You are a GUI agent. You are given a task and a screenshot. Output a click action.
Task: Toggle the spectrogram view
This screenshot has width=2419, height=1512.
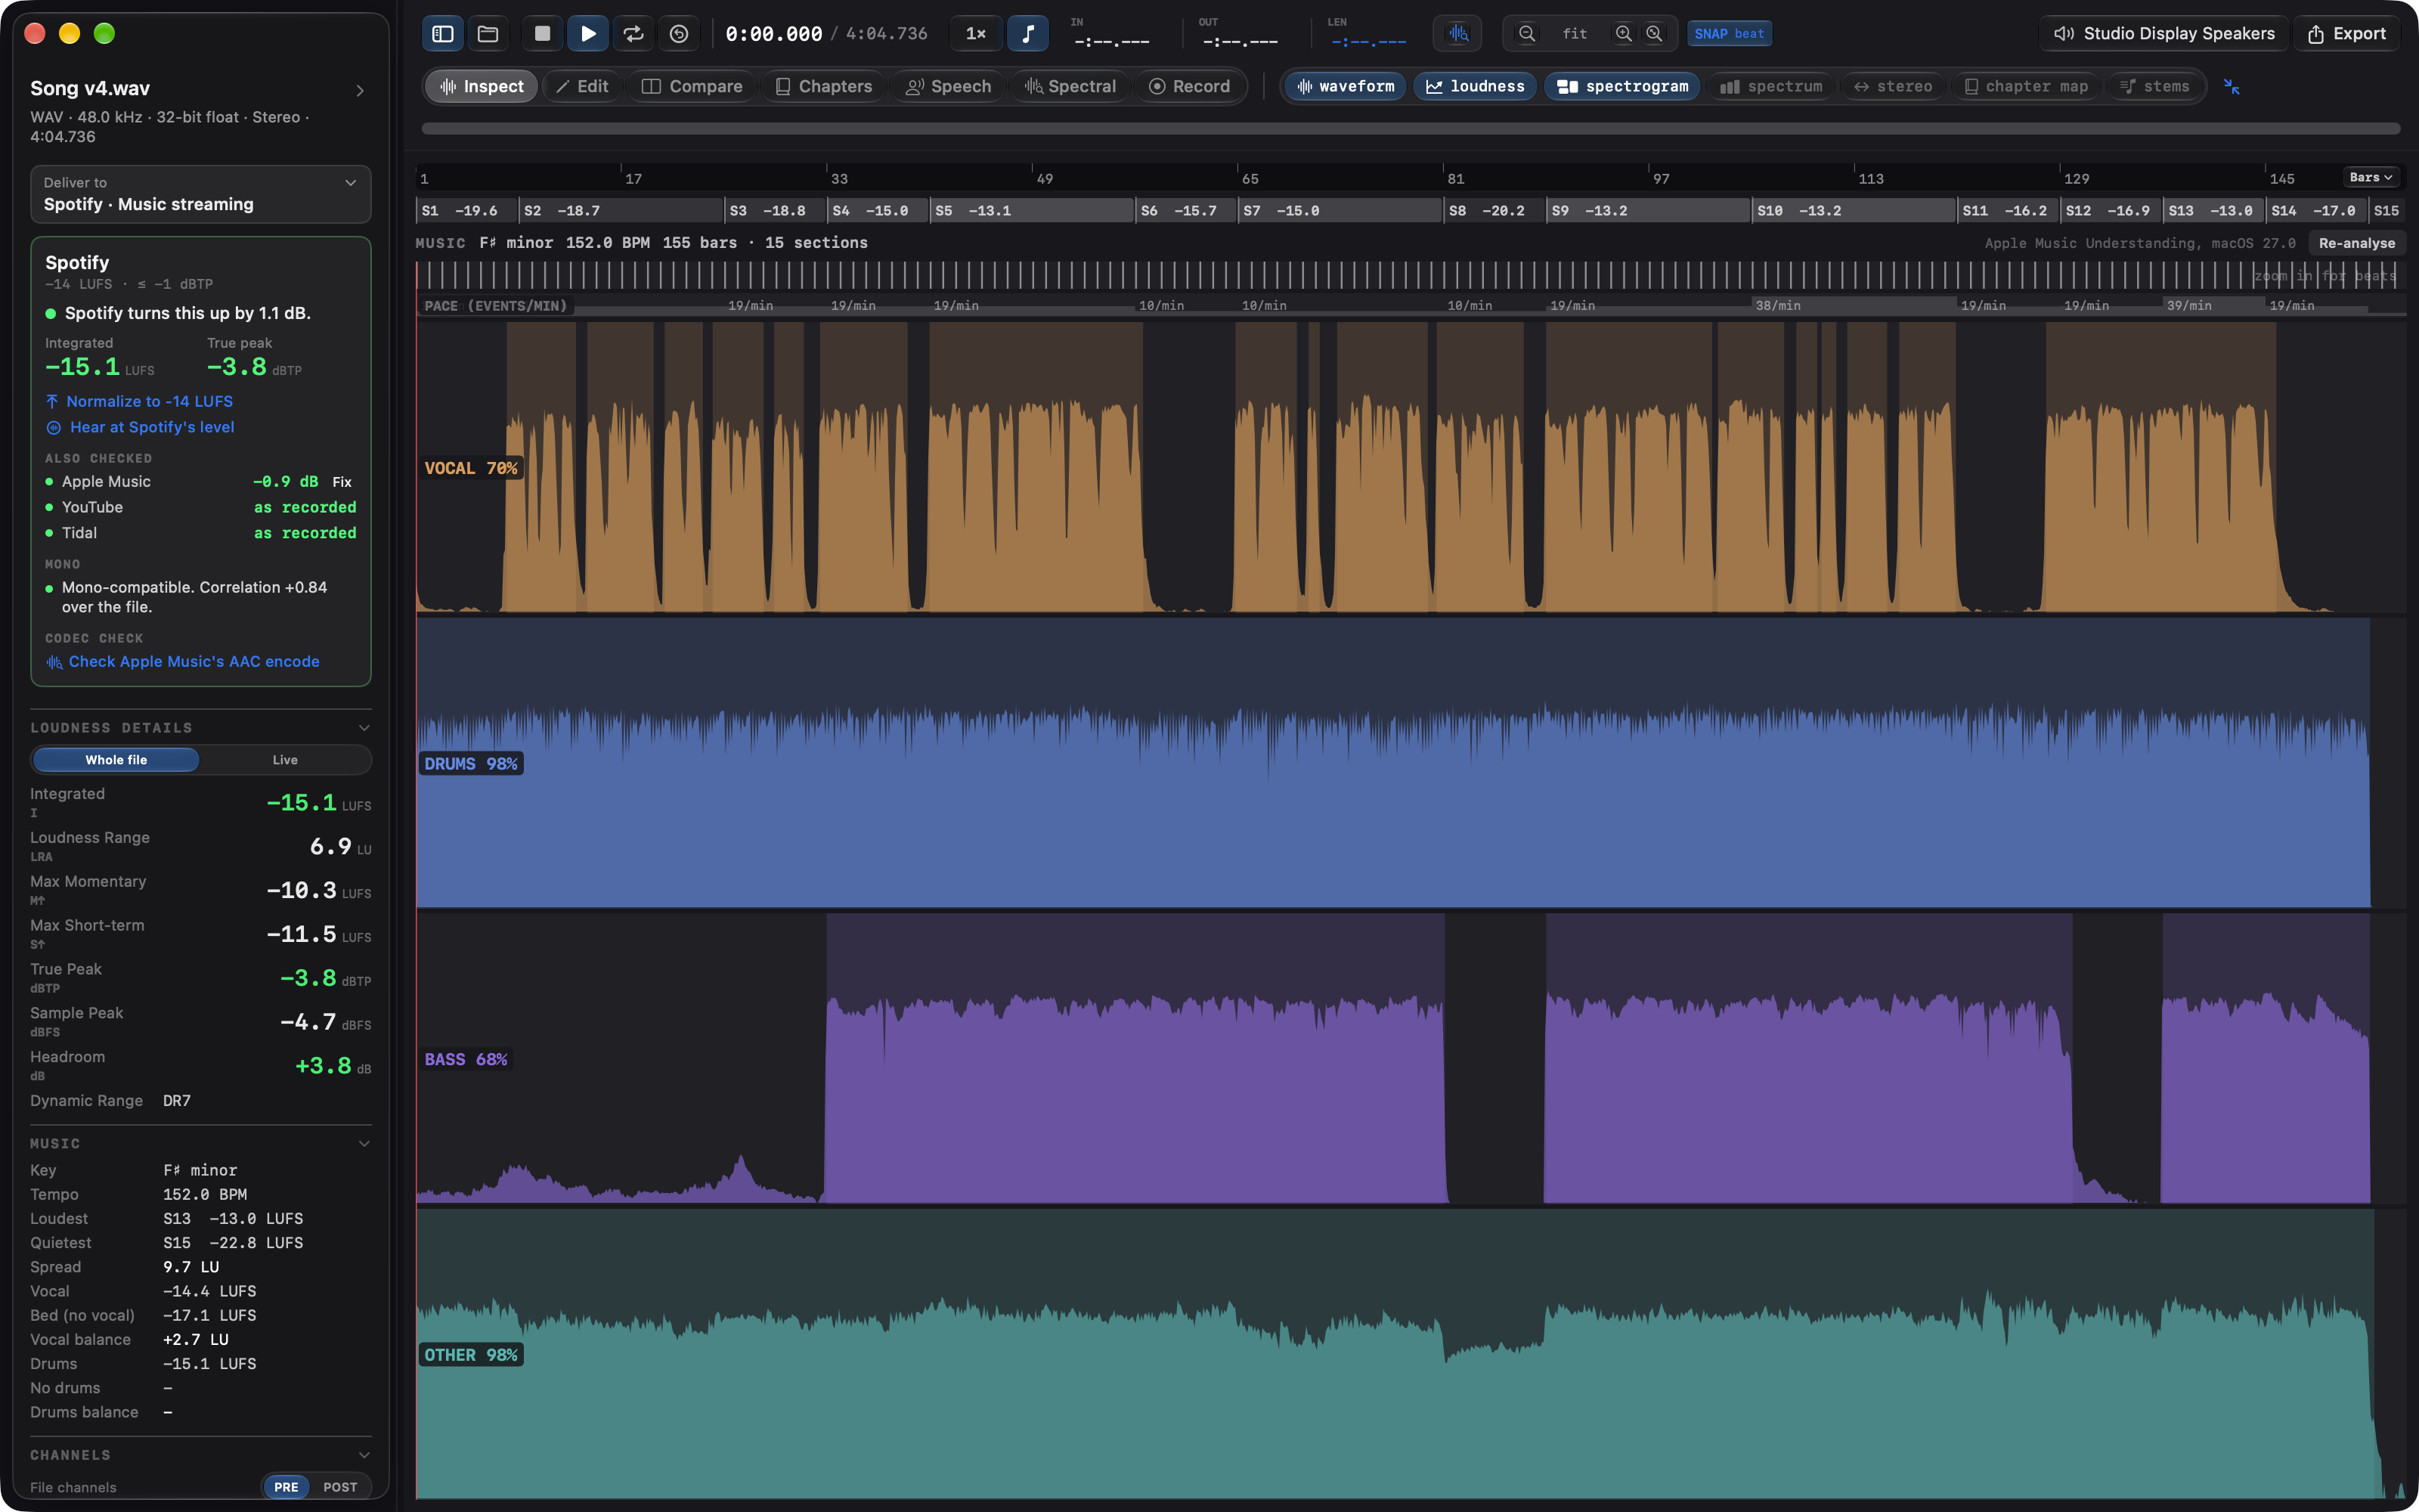(1622, 86)
